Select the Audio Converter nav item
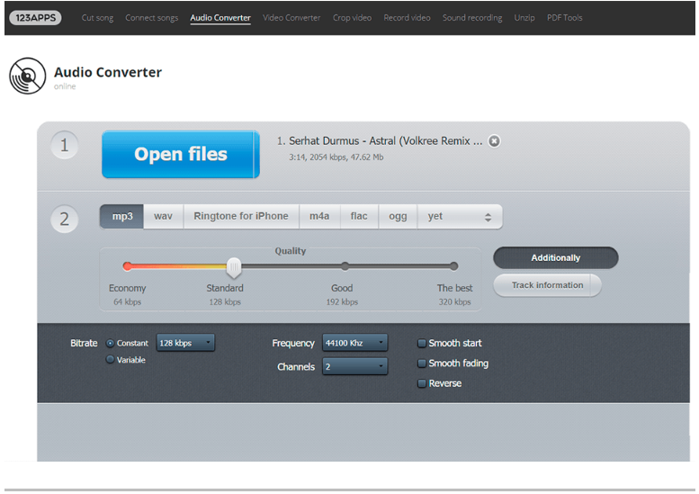Image resolution: width=699 pixels, height=494 pixels. [220, 18]
